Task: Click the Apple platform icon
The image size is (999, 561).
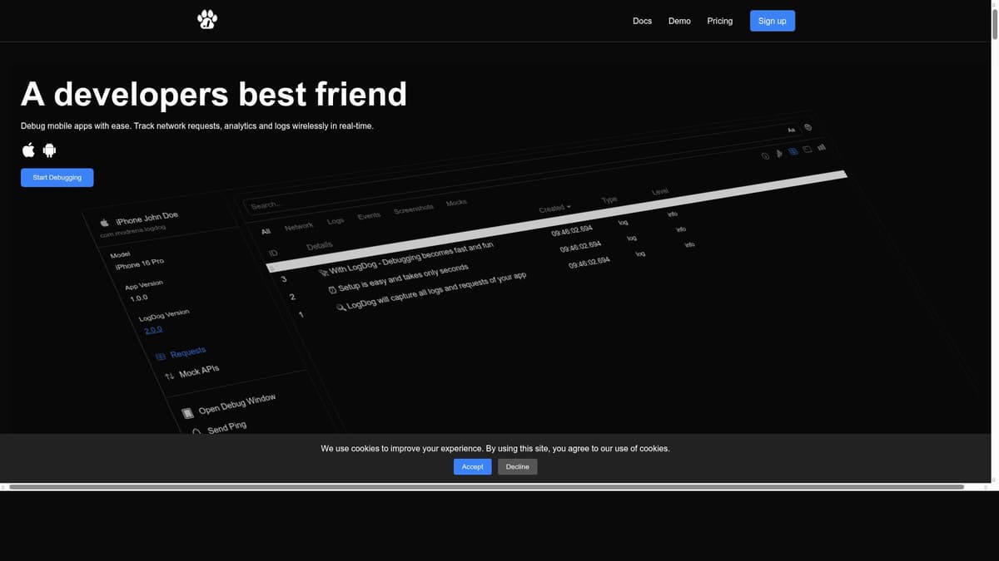Action: pos(28,150)
